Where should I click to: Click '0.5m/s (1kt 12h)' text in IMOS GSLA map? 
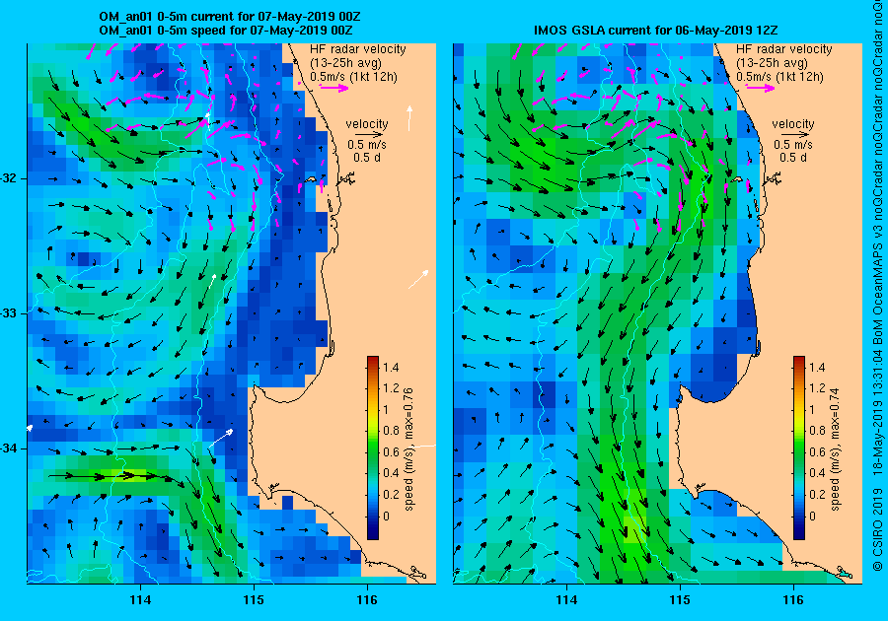click(779, 76)
